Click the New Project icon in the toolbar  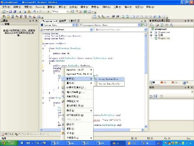point(4,12)
